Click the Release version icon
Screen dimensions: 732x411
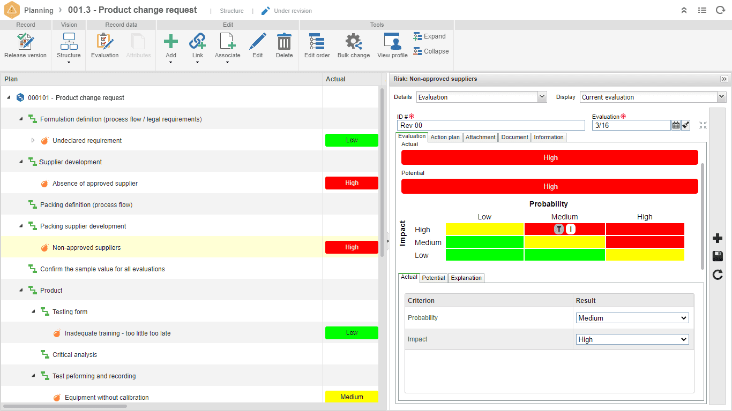(25, 42)
